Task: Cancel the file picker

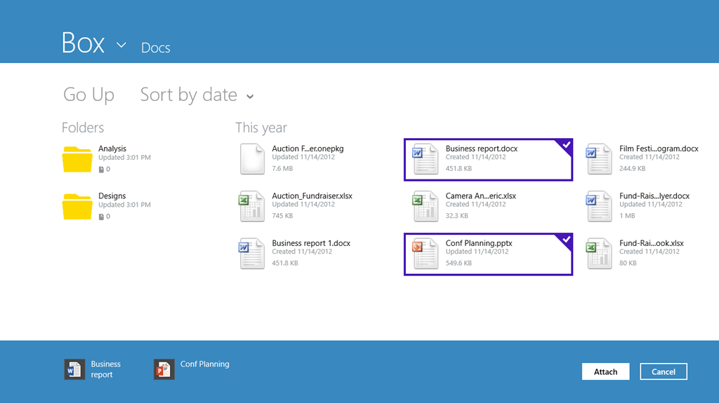Action: point(663,371)
